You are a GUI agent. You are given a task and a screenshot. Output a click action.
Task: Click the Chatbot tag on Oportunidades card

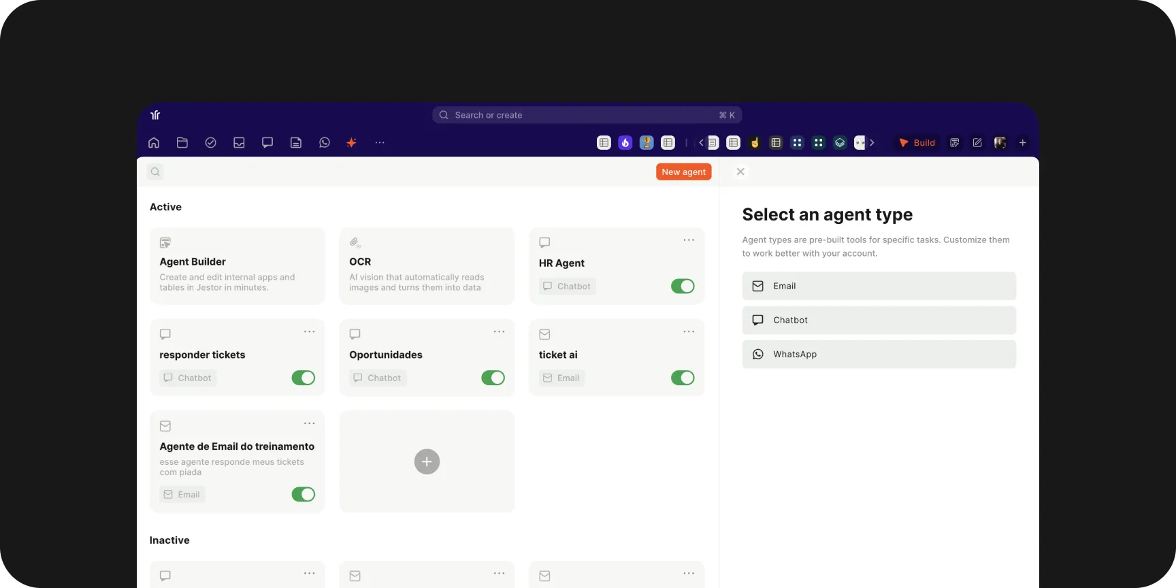coord(378,378)
